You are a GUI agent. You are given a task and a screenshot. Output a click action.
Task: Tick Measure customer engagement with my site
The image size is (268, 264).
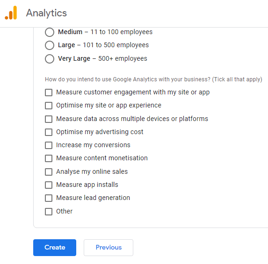[x=49, y=93]
